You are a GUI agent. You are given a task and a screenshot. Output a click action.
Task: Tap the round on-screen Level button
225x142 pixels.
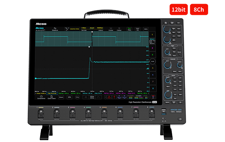153,61
